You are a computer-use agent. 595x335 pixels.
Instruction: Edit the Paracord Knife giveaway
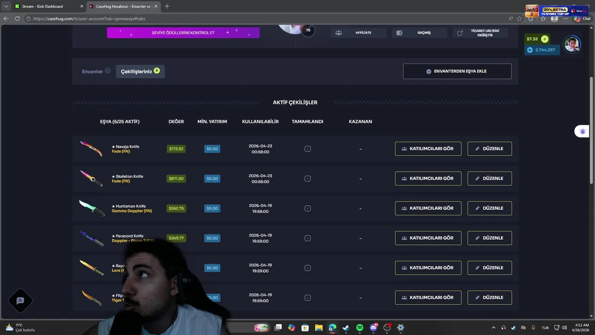click(x=489, y=238)
